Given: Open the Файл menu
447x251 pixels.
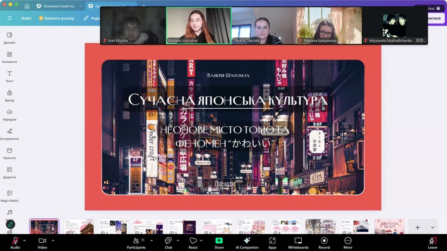Looking at the screenshot, I should pos(26,18).
